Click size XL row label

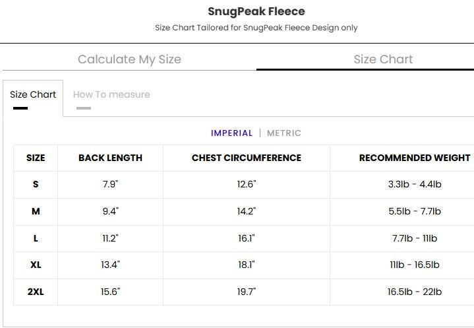click(36, 265)
